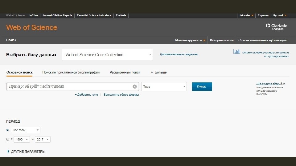This screenshot has height=166, width=296.
Task: Open the 2017 end year dropdown
Action: 43,139
